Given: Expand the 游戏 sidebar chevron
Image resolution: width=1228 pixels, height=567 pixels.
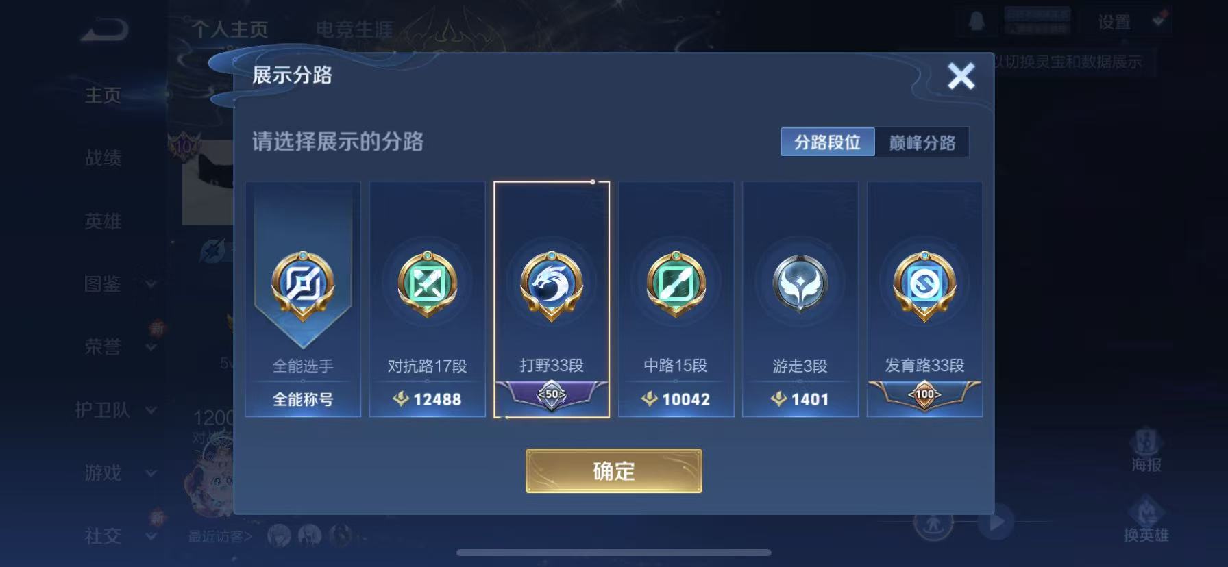Looking at the screenshot, I should pos(151,473).
